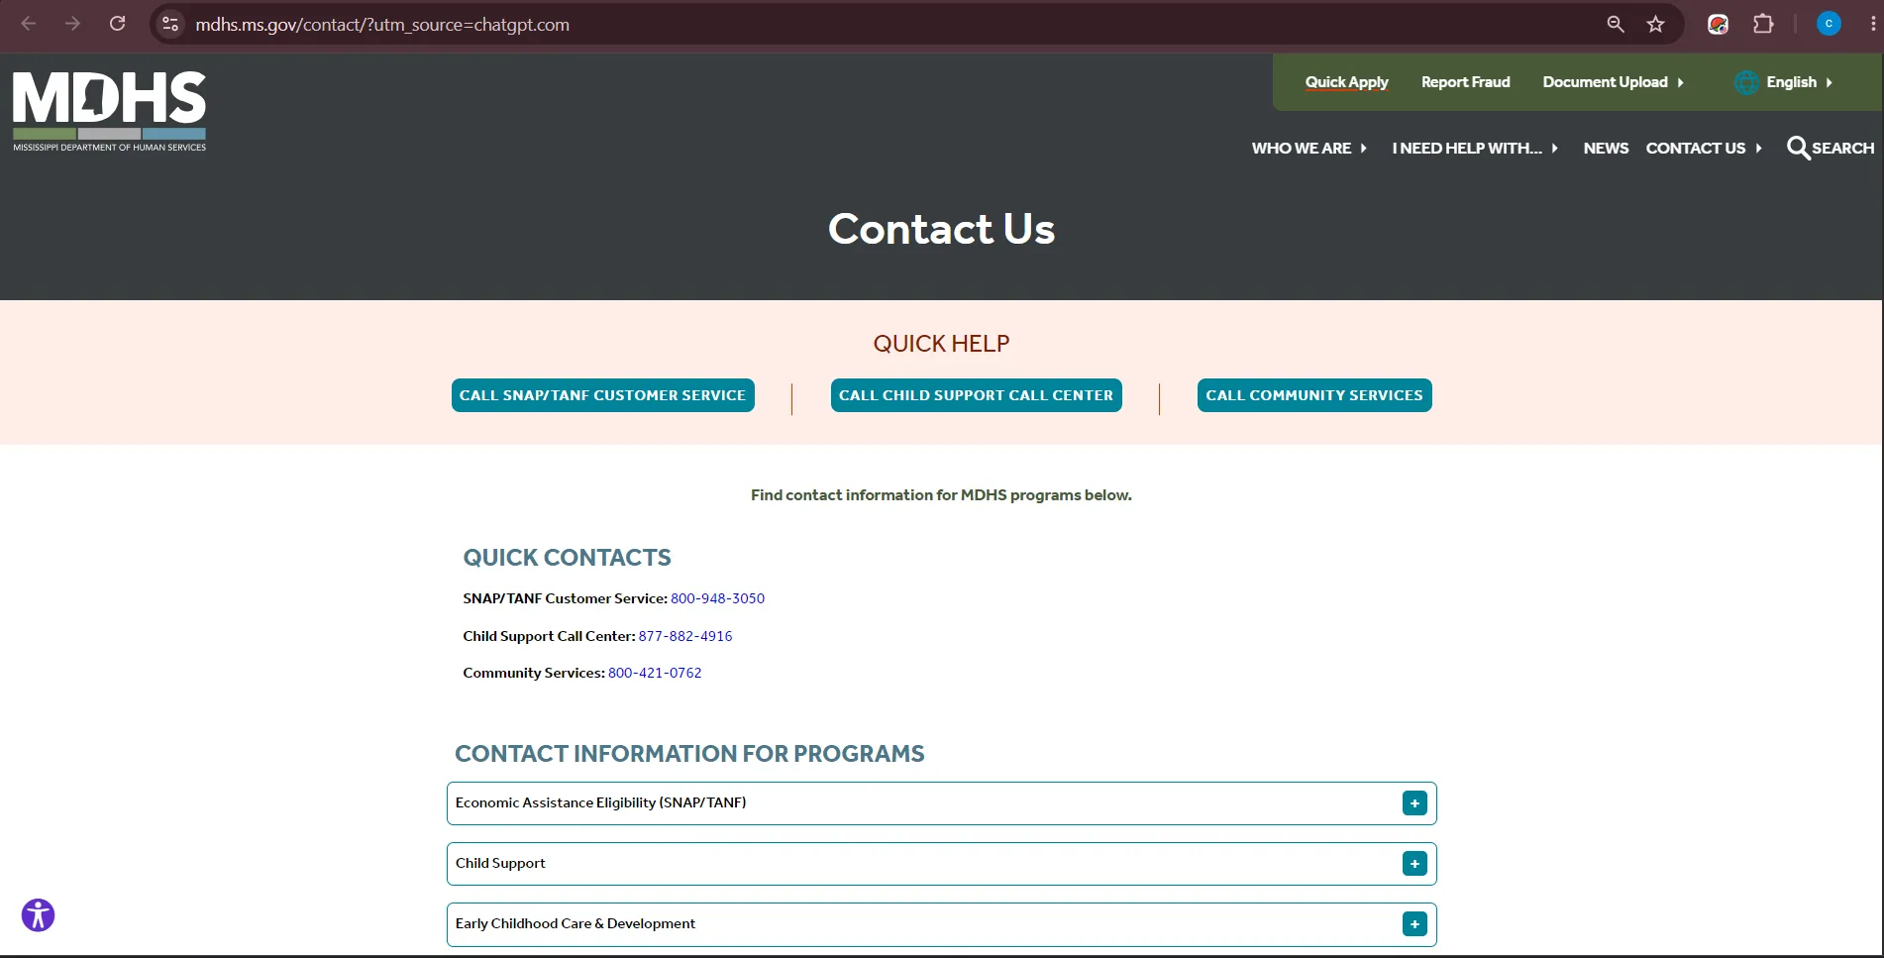Click the Quick Help heading
This screenshot has width=1884, height=958.
(941, 344)
